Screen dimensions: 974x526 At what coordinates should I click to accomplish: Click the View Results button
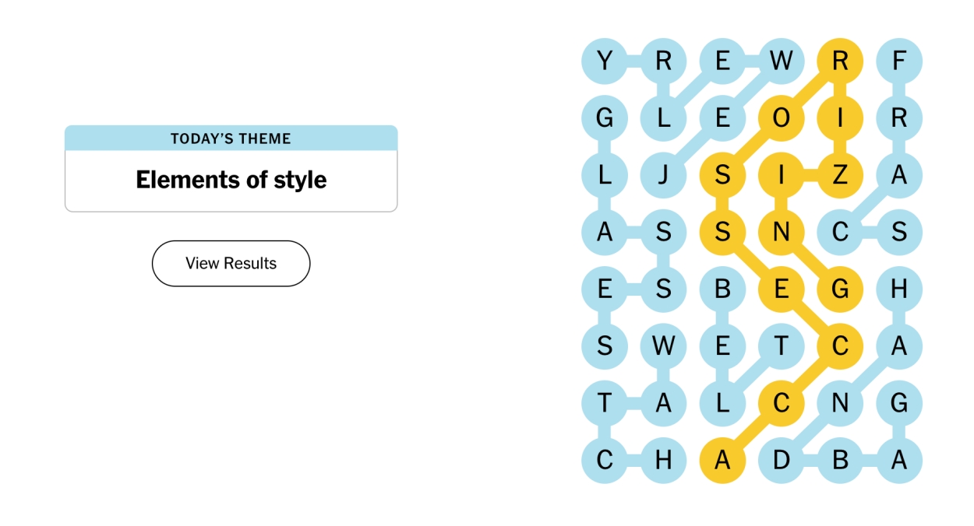pyautogui.click(x=231, y=263)
